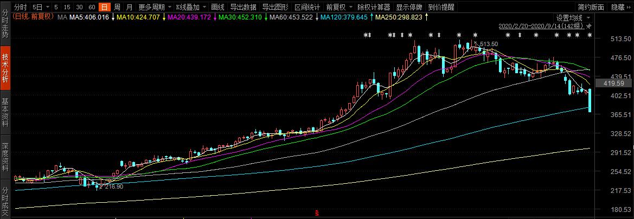
Task: Click the leftmost star event marker above chart
Action: (367, 35)
